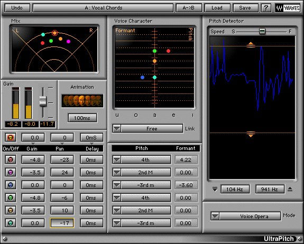Select the cyan voice dot in Mix display
Viewport: 304px width, 244px height.
(x=43, y=34)
